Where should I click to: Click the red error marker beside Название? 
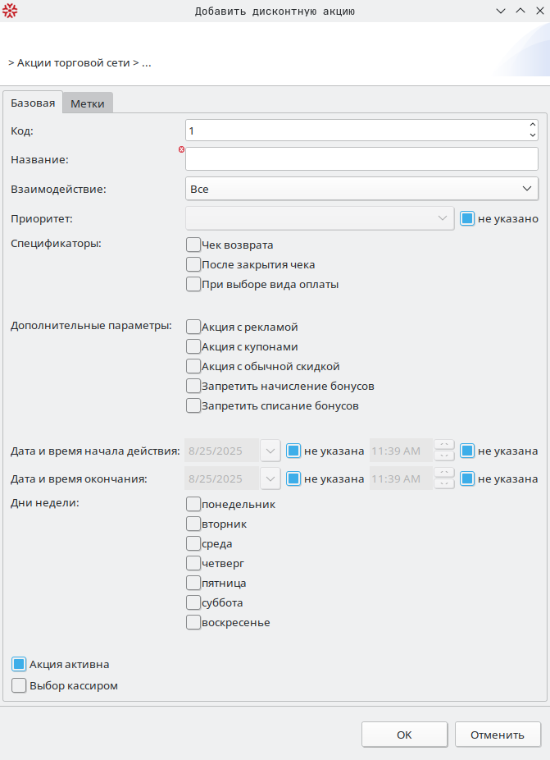181,149
